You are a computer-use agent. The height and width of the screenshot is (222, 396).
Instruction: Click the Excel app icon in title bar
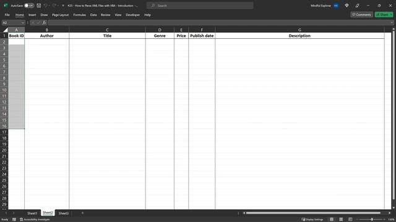click(x=6, y=6)
